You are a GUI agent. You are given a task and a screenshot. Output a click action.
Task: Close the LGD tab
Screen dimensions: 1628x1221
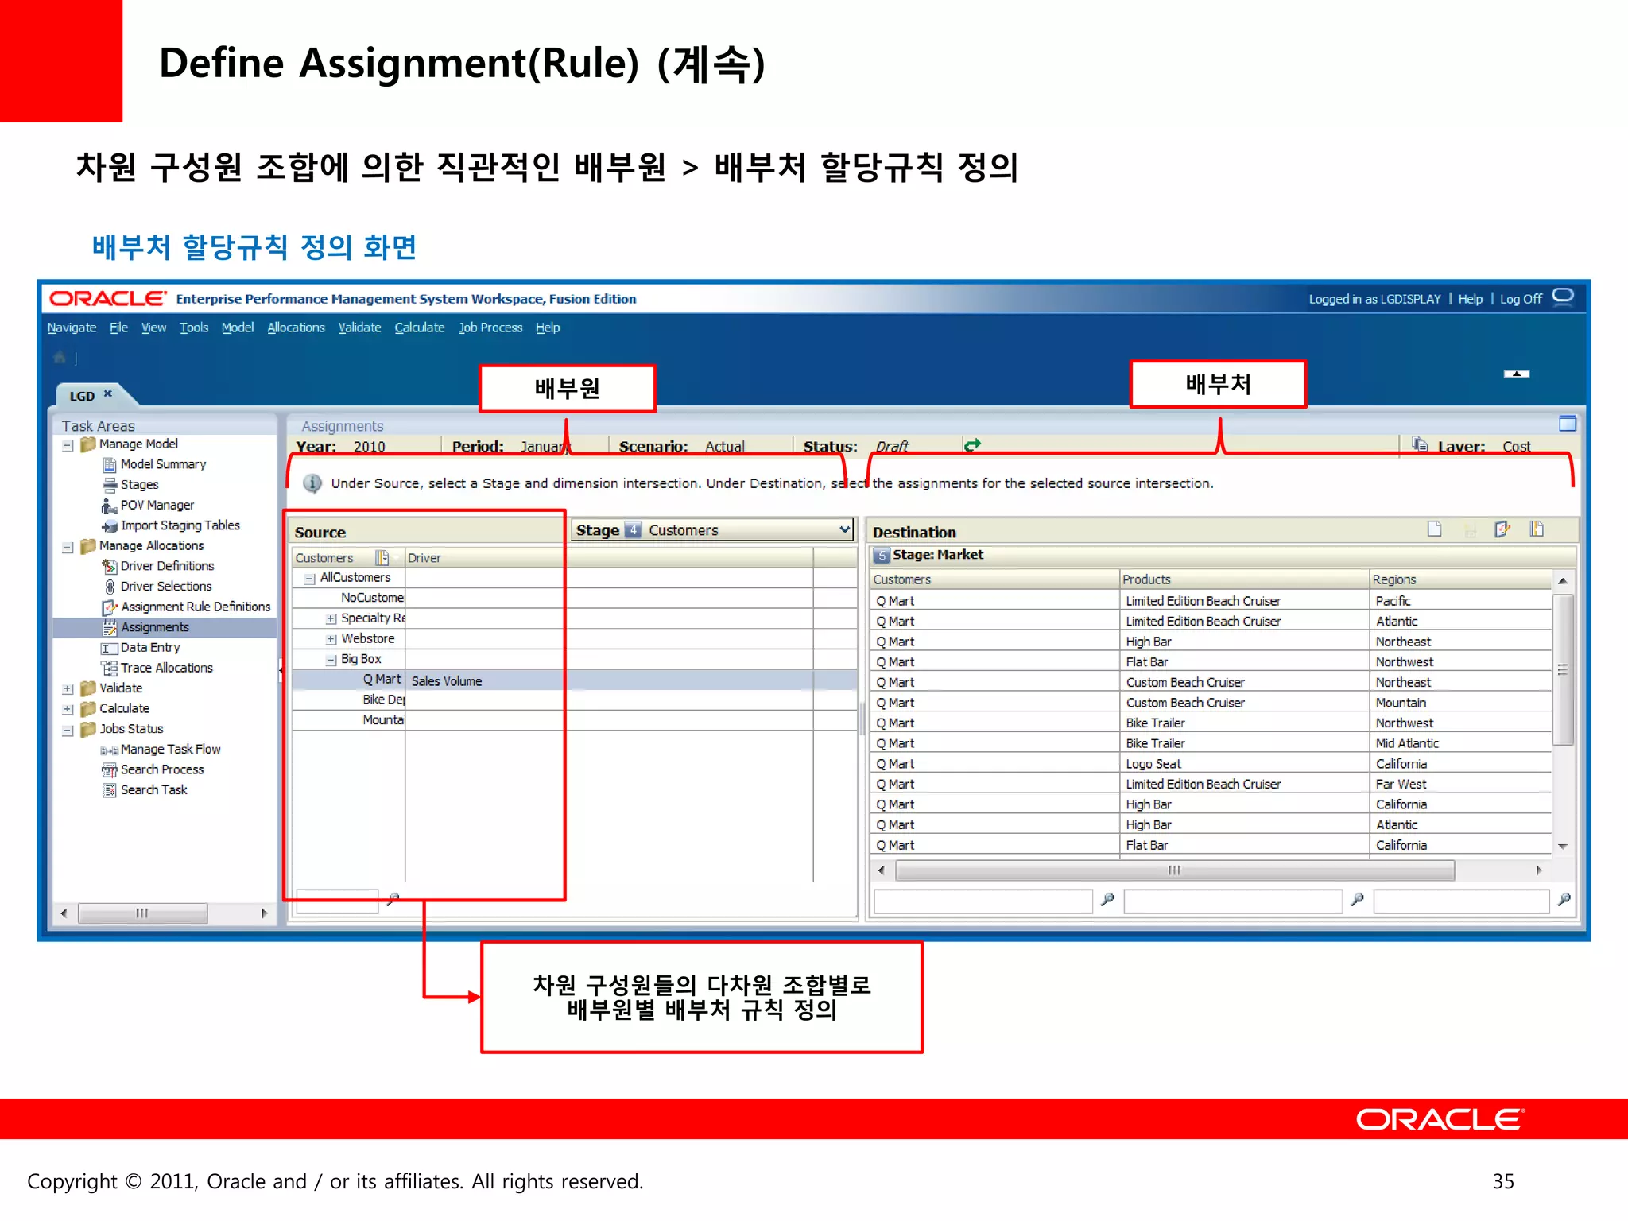[108, 394]
